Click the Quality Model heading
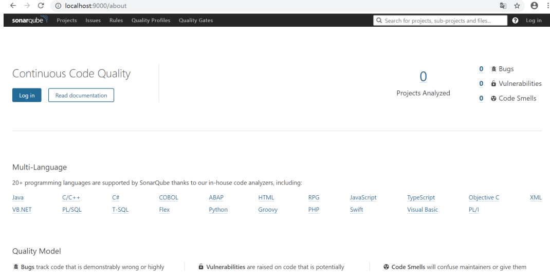Image resolution: width=550 pixels, height=278 pixels. click(x=36, y=251)
